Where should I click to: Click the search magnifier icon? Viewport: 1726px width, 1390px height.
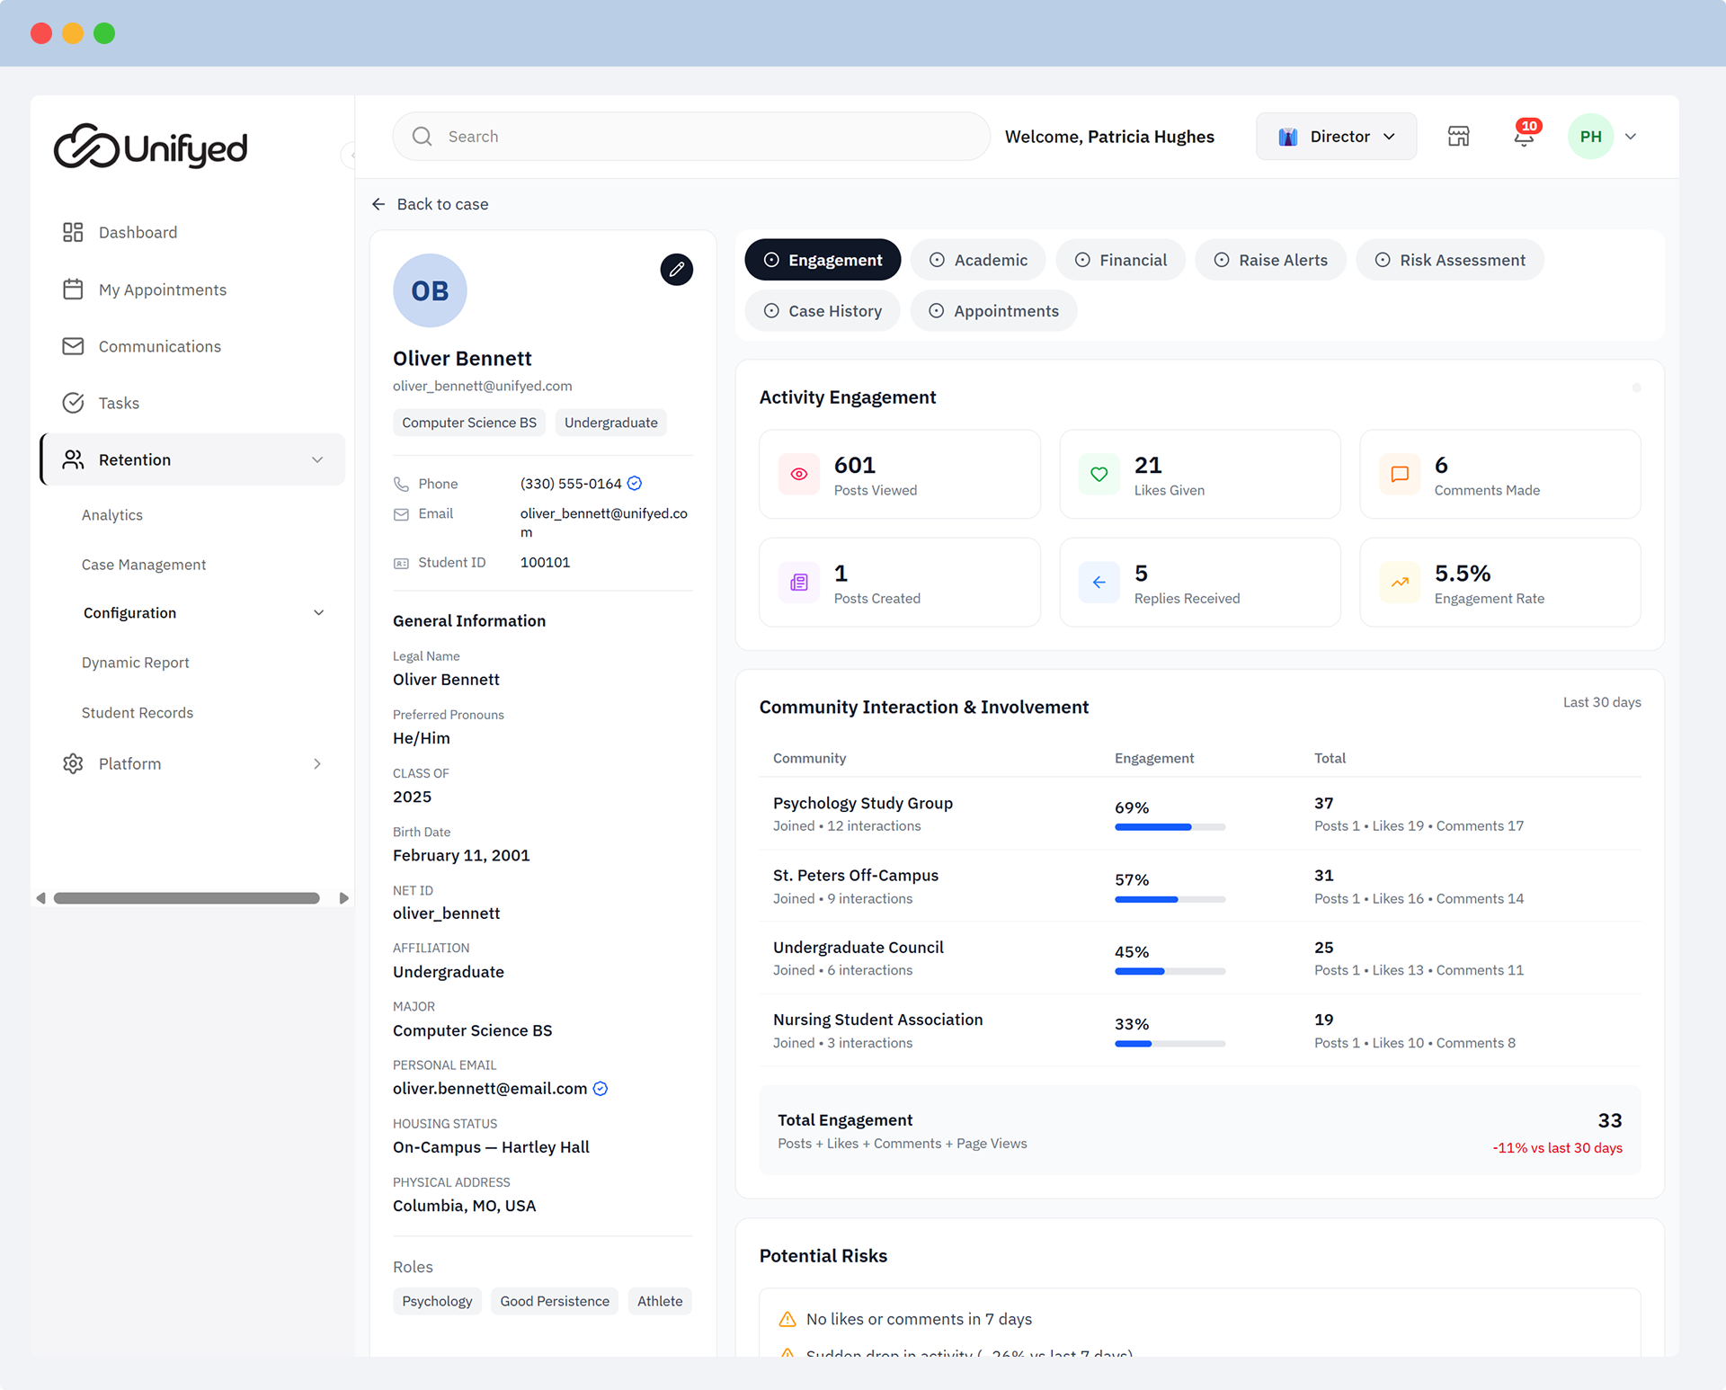pyautogui.click(x=422, y=137)
